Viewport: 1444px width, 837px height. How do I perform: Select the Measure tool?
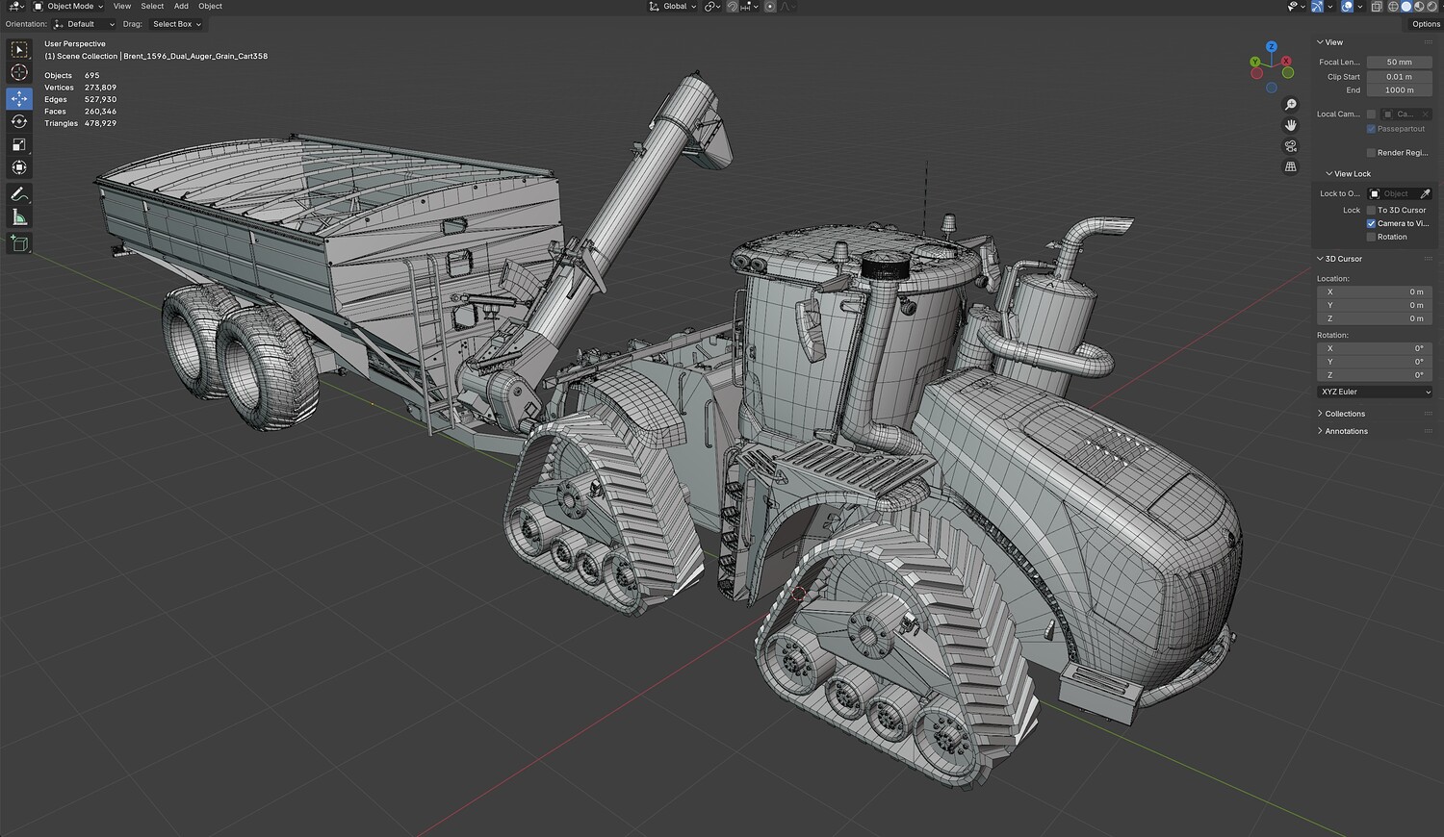pos(19,217)
